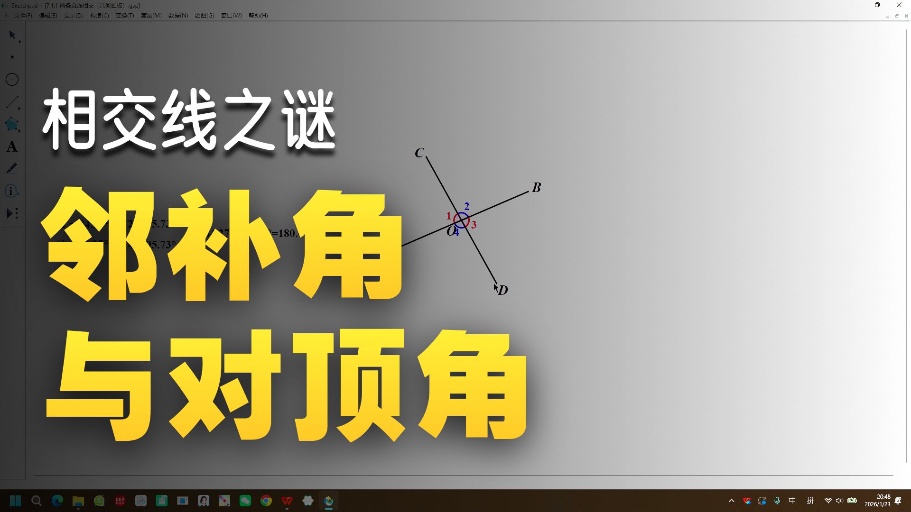
Task: Open the 构造(C) menu
Action: click(x=99, y=16)
